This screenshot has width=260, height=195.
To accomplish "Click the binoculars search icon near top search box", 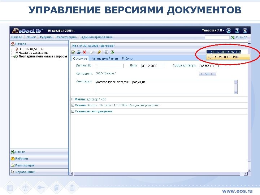I will pyautogui.click(x=233, y=37).
